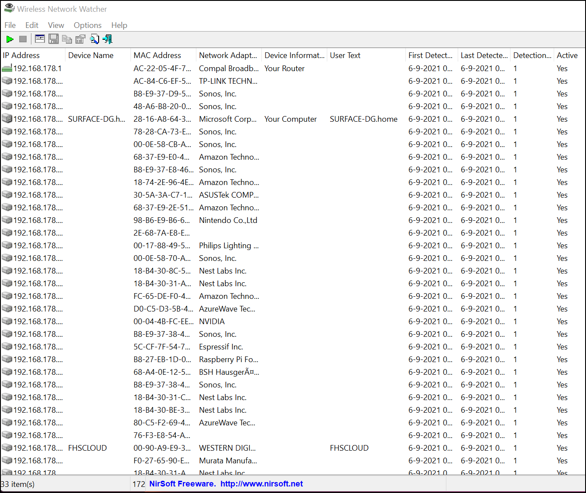Open the Help menu
Screen dimensions: 586x493
pos(119,25)
